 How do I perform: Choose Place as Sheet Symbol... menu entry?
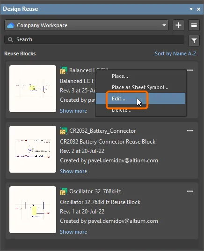[x=140, y=87]
